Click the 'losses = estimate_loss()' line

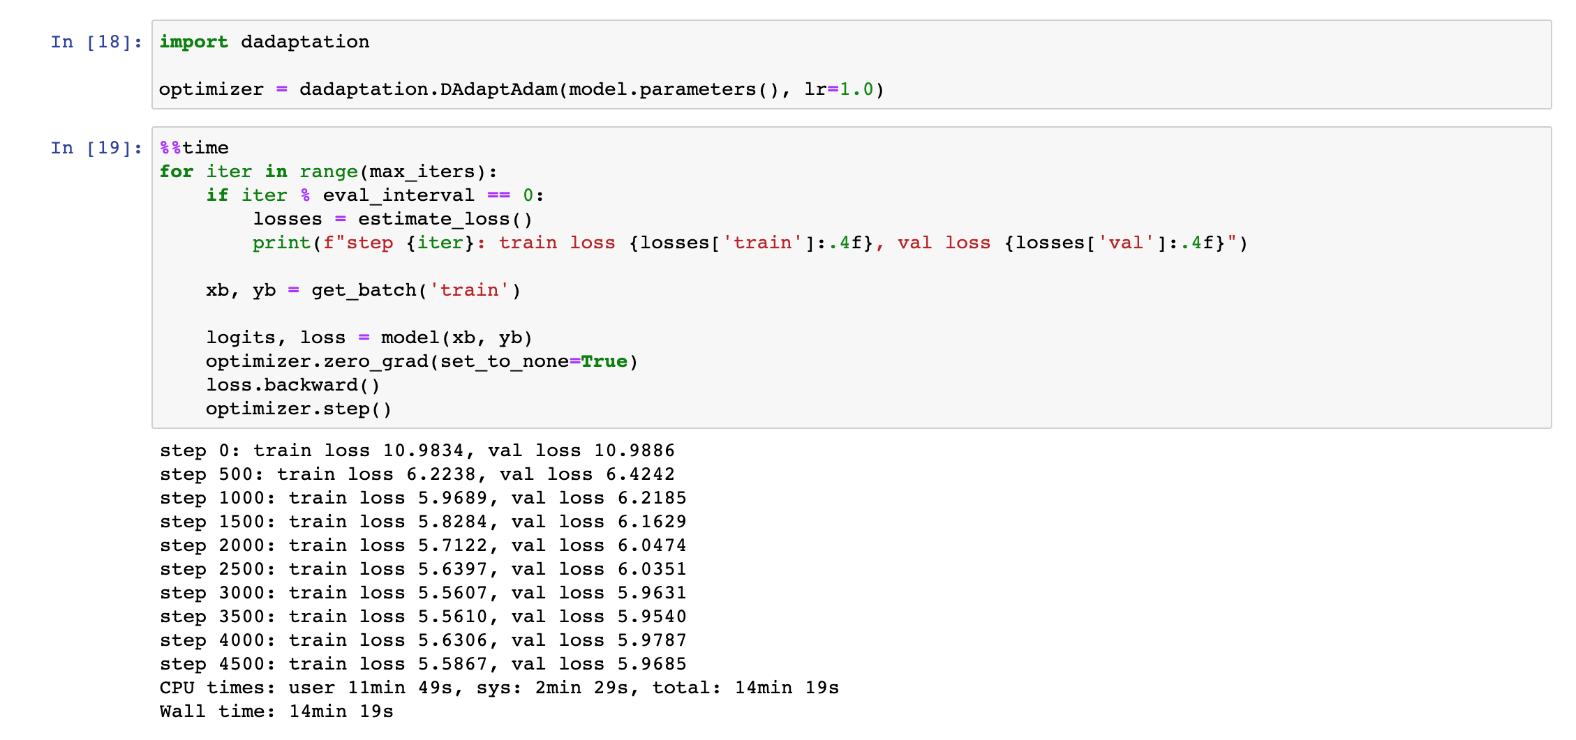[x=393, y=219]
